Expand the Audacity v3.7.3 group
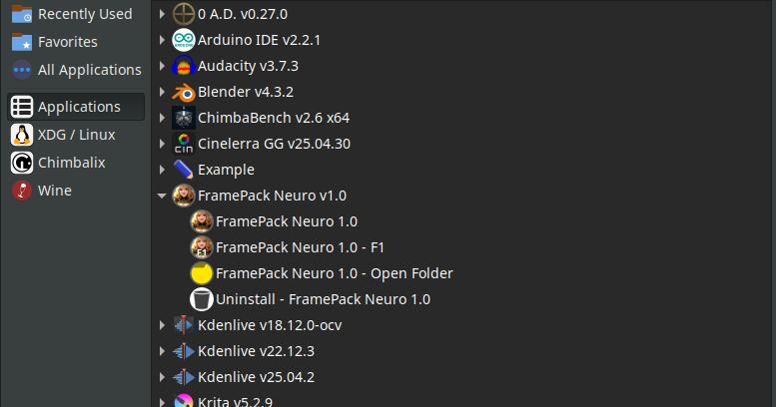776x407 pixels. click(162, 66)
